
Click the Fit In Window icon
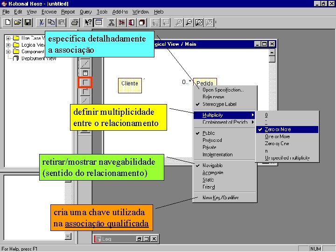199,22
